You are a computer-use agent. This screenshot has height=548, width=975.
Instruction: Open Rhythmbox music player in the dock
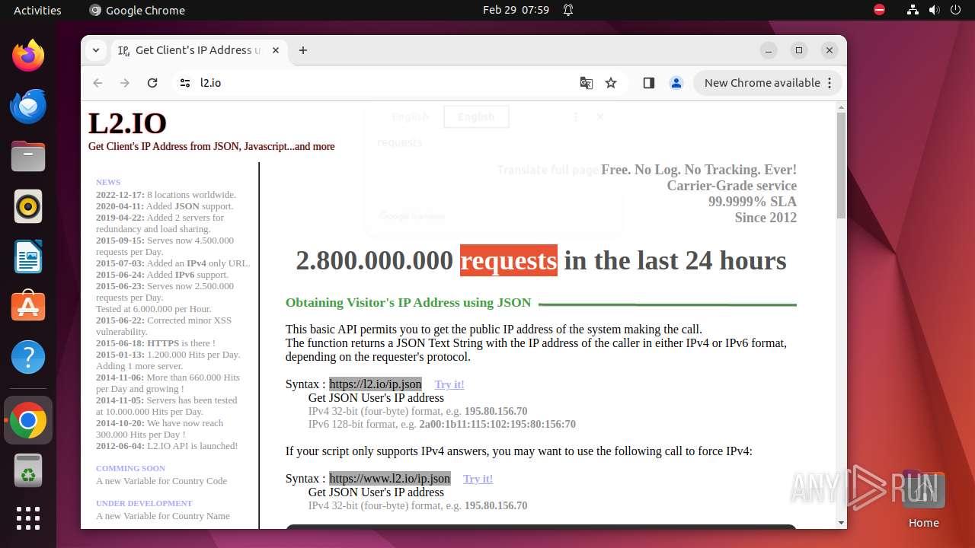[28, 206]
